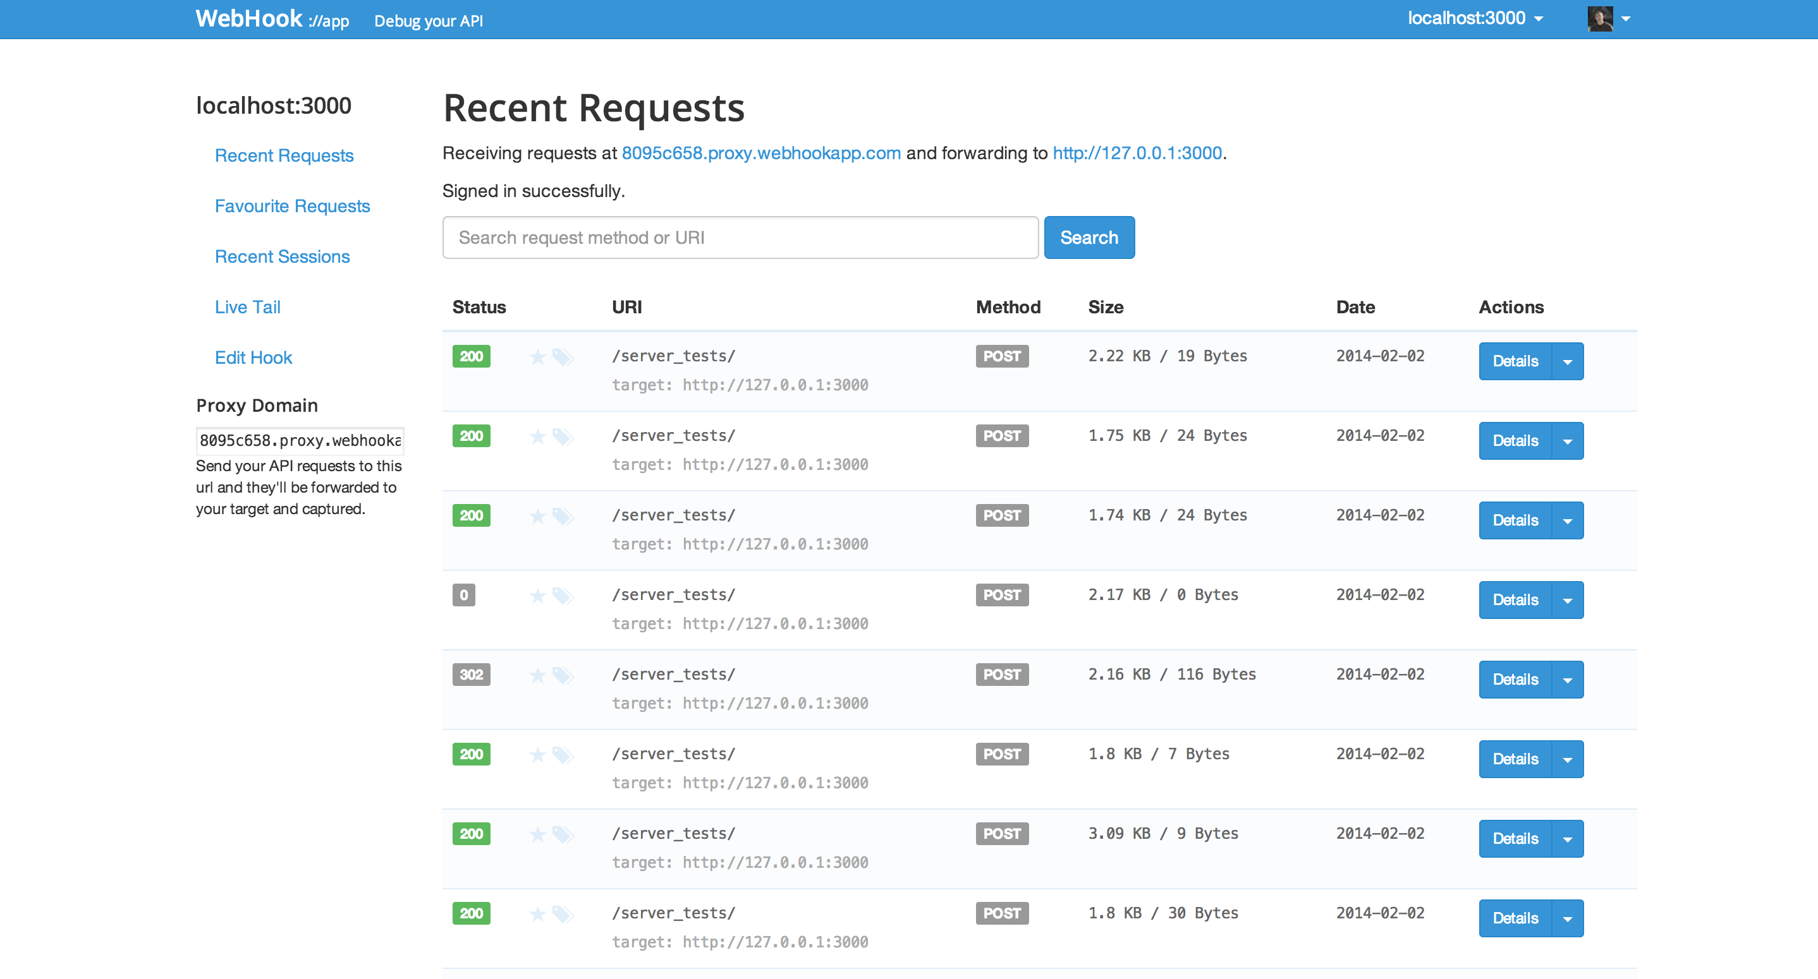Click the 302 status badge
Viewport: 1818px width, 979px height.
pos(471,675)
